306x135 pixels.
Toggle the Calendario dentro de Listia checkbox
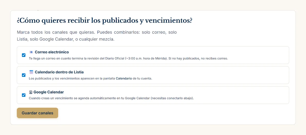24,75
